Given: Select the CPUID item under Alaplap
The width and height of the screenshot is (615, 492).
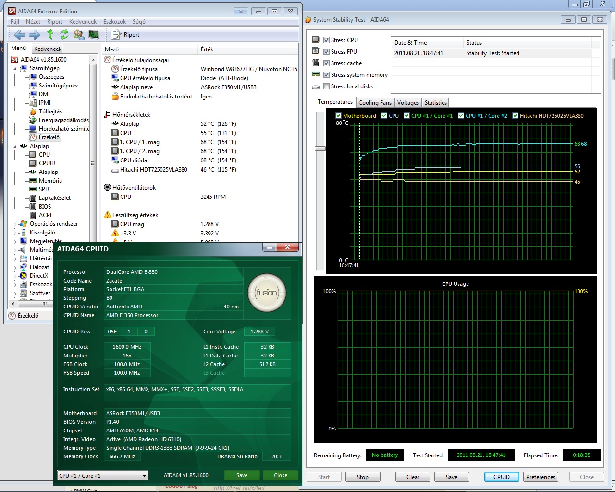Looking at the screenshot, I should pos(47,163).
